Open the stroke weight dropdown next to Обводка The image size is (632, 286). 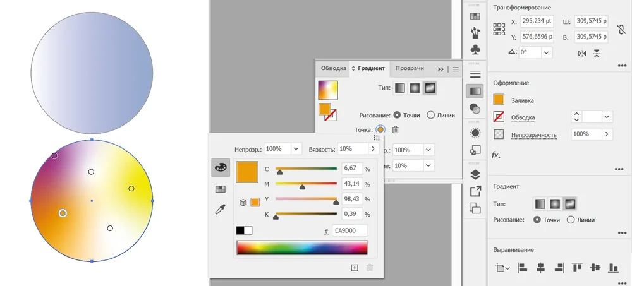(607, 117)
